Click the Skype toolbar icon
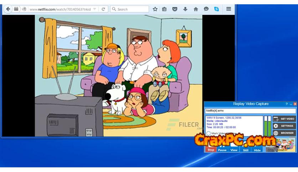The image size is (298, 172). click(x=216, y=9)
